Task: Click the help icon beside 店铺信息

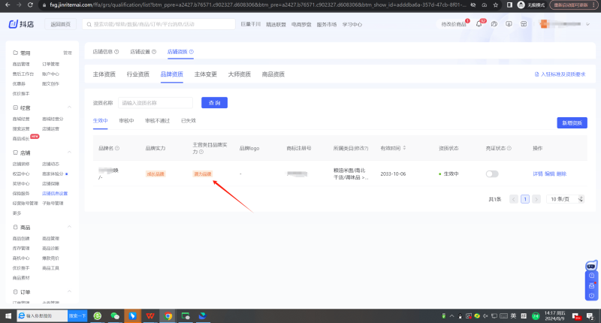Action: pyautogui.click(x=116, y=52)
